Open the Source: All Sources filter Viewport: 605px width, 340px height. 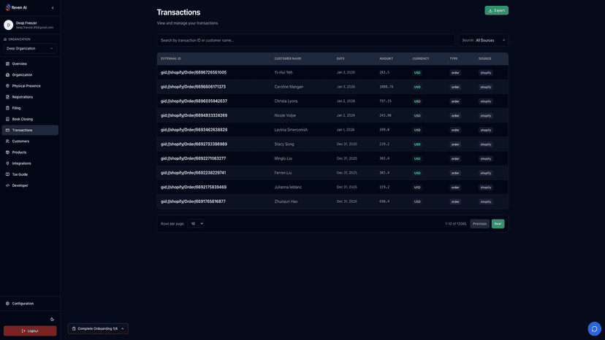[x=484, y=40]
